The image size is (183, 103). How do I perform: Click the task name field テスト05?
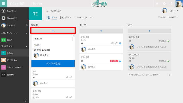click(x=53, y=39)
